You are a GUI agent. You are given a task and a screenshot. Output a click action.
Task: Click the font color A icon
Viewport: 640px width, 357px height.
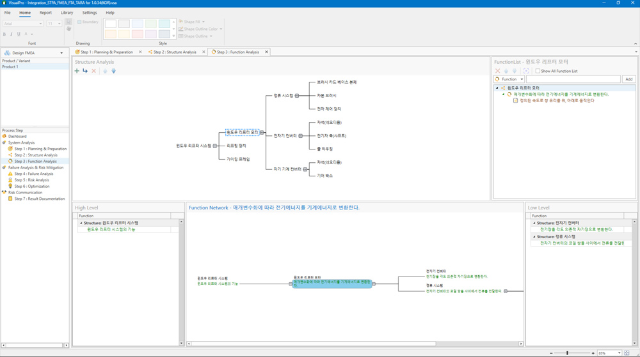pos(26,34)
